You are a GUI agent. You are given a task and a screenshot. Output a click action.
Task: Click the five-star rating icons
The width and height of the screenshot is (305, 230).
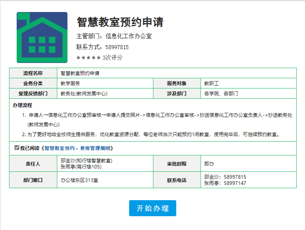89,58
